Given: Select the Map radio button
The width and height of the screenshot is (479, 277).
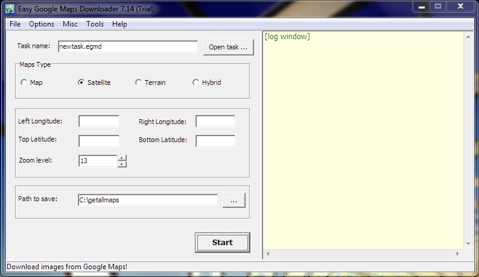Looking at the screenshot, I should pyautogui.click(x=24, y=82).
